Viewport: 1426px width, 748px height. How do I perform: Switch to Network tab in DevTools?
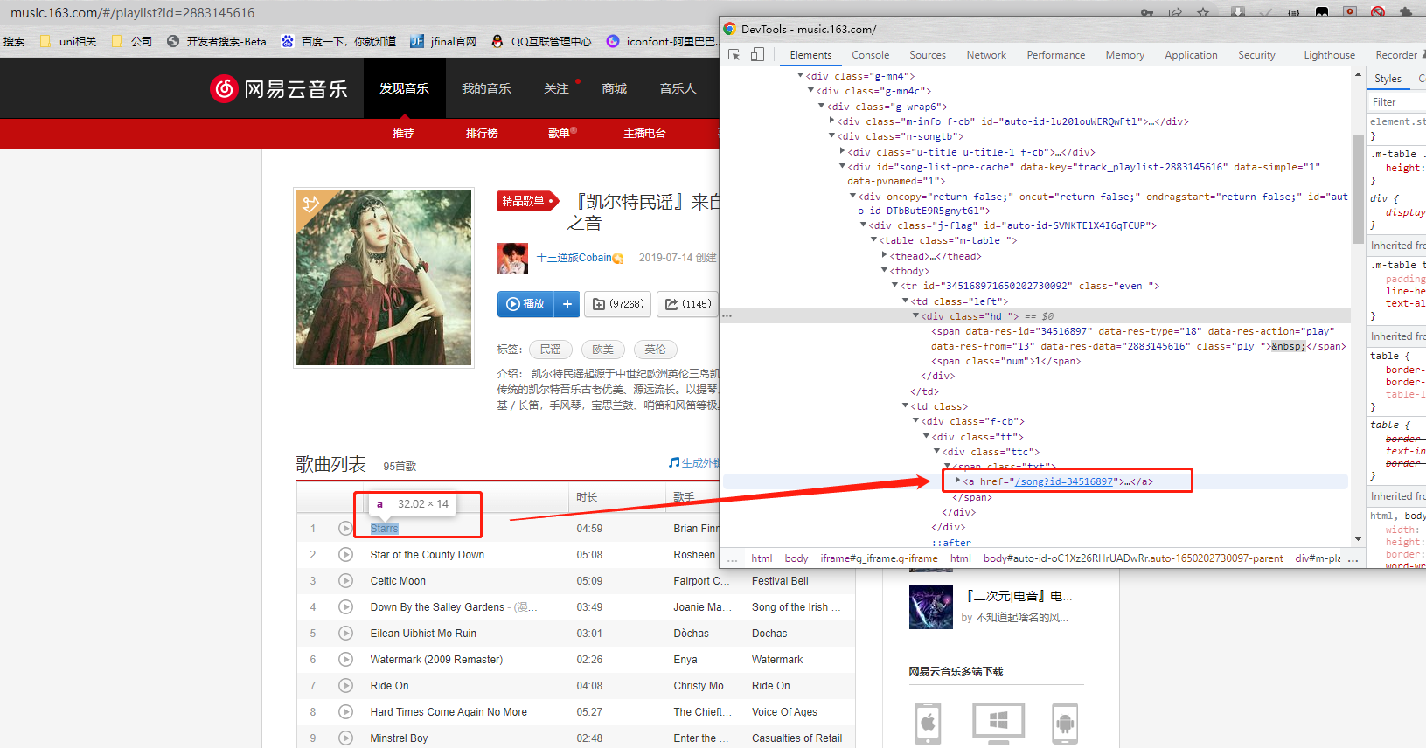pyautogui.click(x=986, y=54)
